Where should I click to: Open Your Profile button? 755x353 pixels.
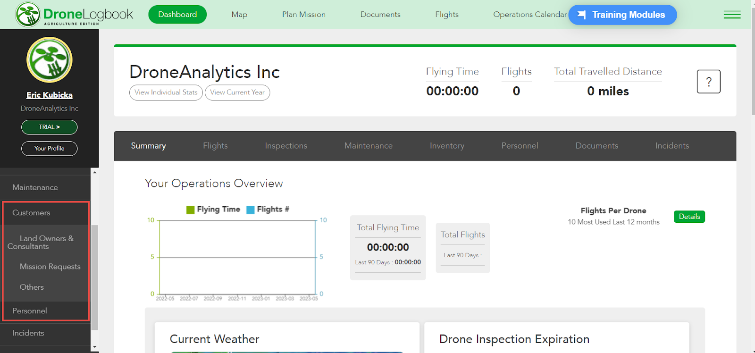50,148
